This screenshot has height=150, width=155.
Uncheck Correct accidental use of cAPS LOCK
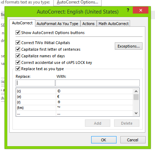point(18,62)
